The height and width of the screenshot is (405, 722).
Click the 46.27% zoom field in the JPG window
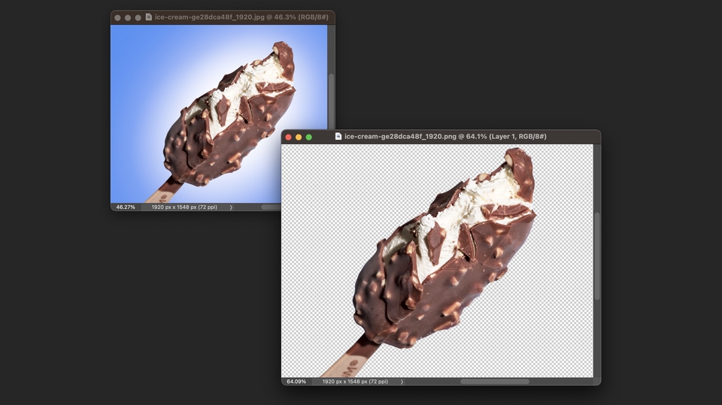click(126, 207)
